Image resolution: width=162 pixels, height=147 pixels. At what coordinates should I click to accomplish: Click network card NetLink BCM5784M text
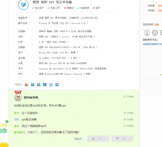pyautogui.click(x=65, y=74)
